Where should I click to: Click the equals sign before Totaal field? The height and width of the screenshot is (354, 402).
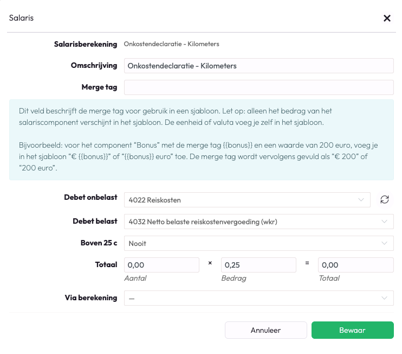coord(307,263)
